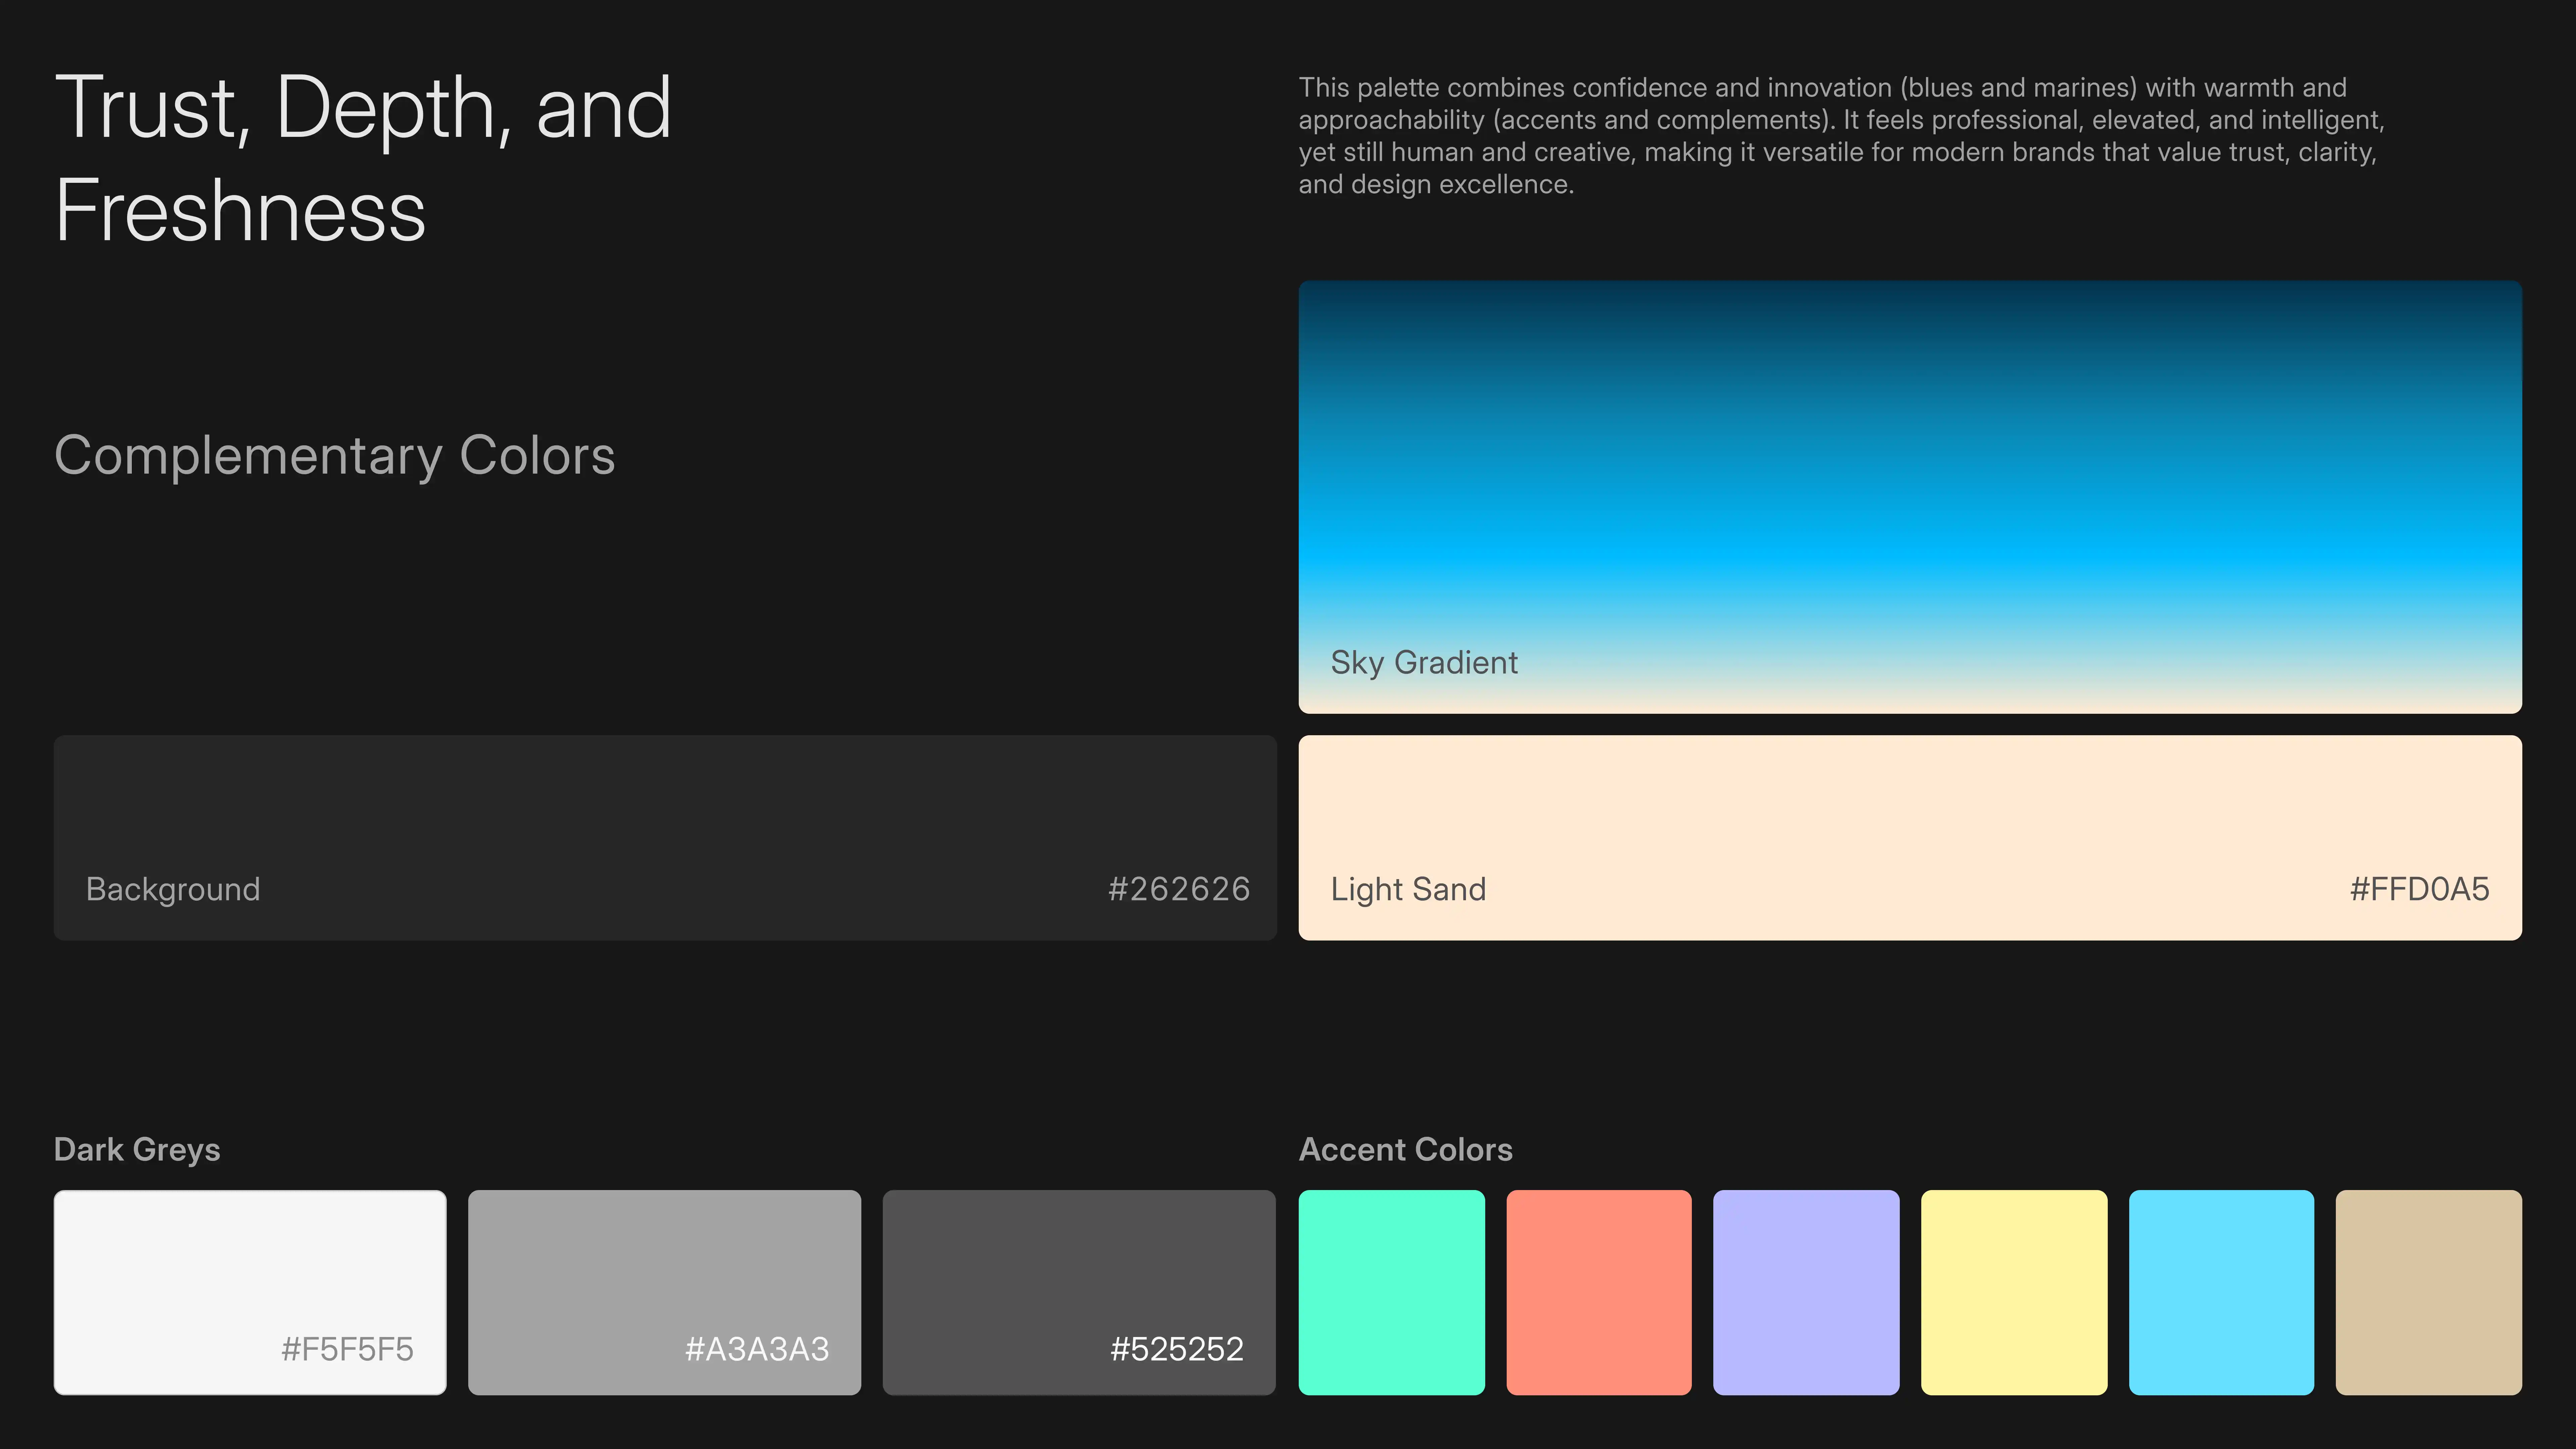2576x1449 pixels.
Task: Click the Complementary Colors heading
Action: point(334,456)
